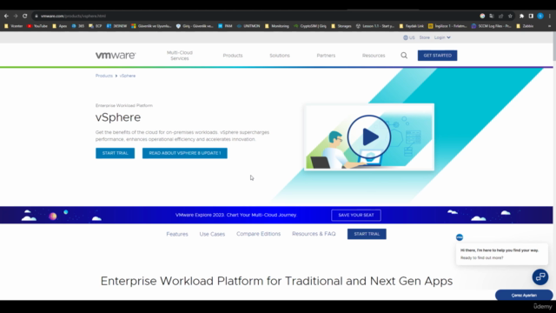Toggle the browser side panel icon
The width and height of the screenshot is (556, 313).
click(531, 16)
